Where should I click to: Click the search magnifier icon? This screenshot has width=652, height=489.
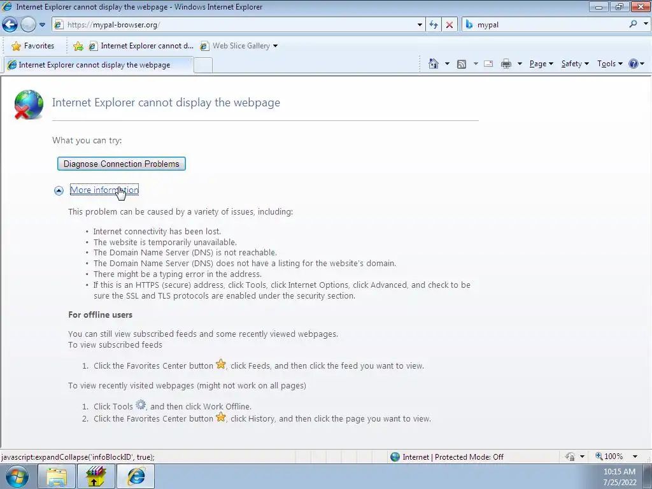(x=633, y=24)
